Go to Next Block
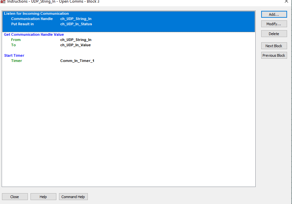This screenshot has width=292, height=204. 274,46
